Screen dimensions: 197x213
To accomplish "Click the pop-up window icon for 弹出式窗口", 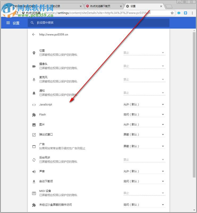I will click(34, 135).
